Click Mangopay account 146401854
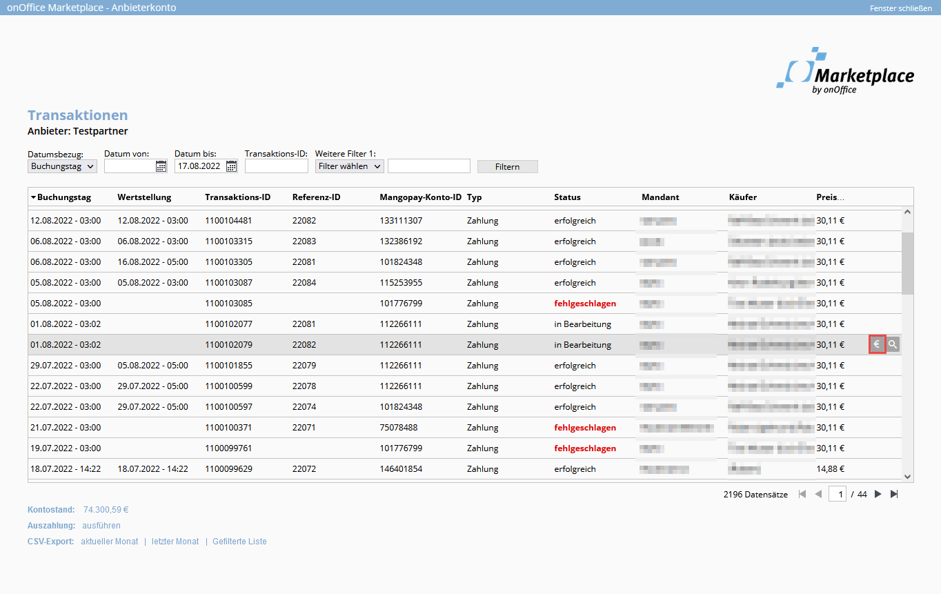 [x=401, y=469]
